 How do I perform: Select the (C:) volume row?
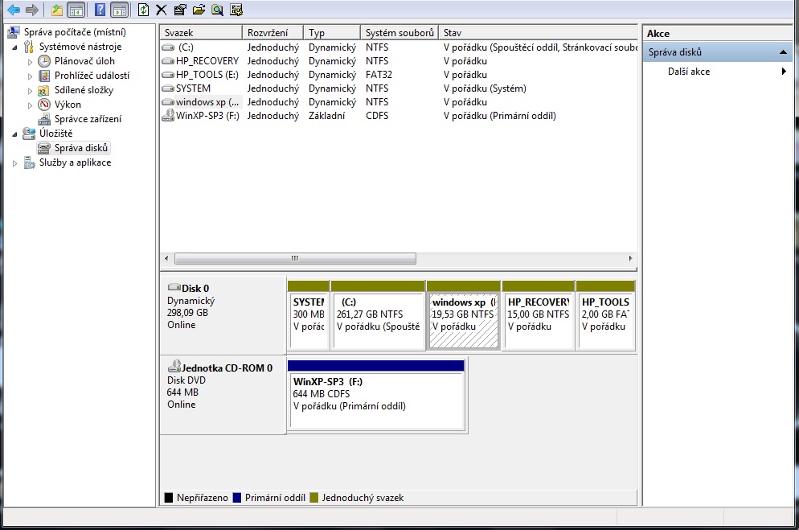point(399,47)
